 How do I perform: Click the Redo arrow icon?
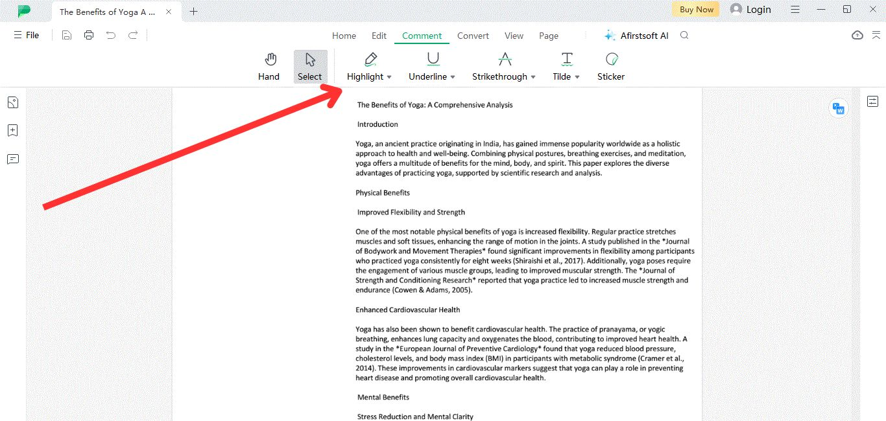(133, 36)
